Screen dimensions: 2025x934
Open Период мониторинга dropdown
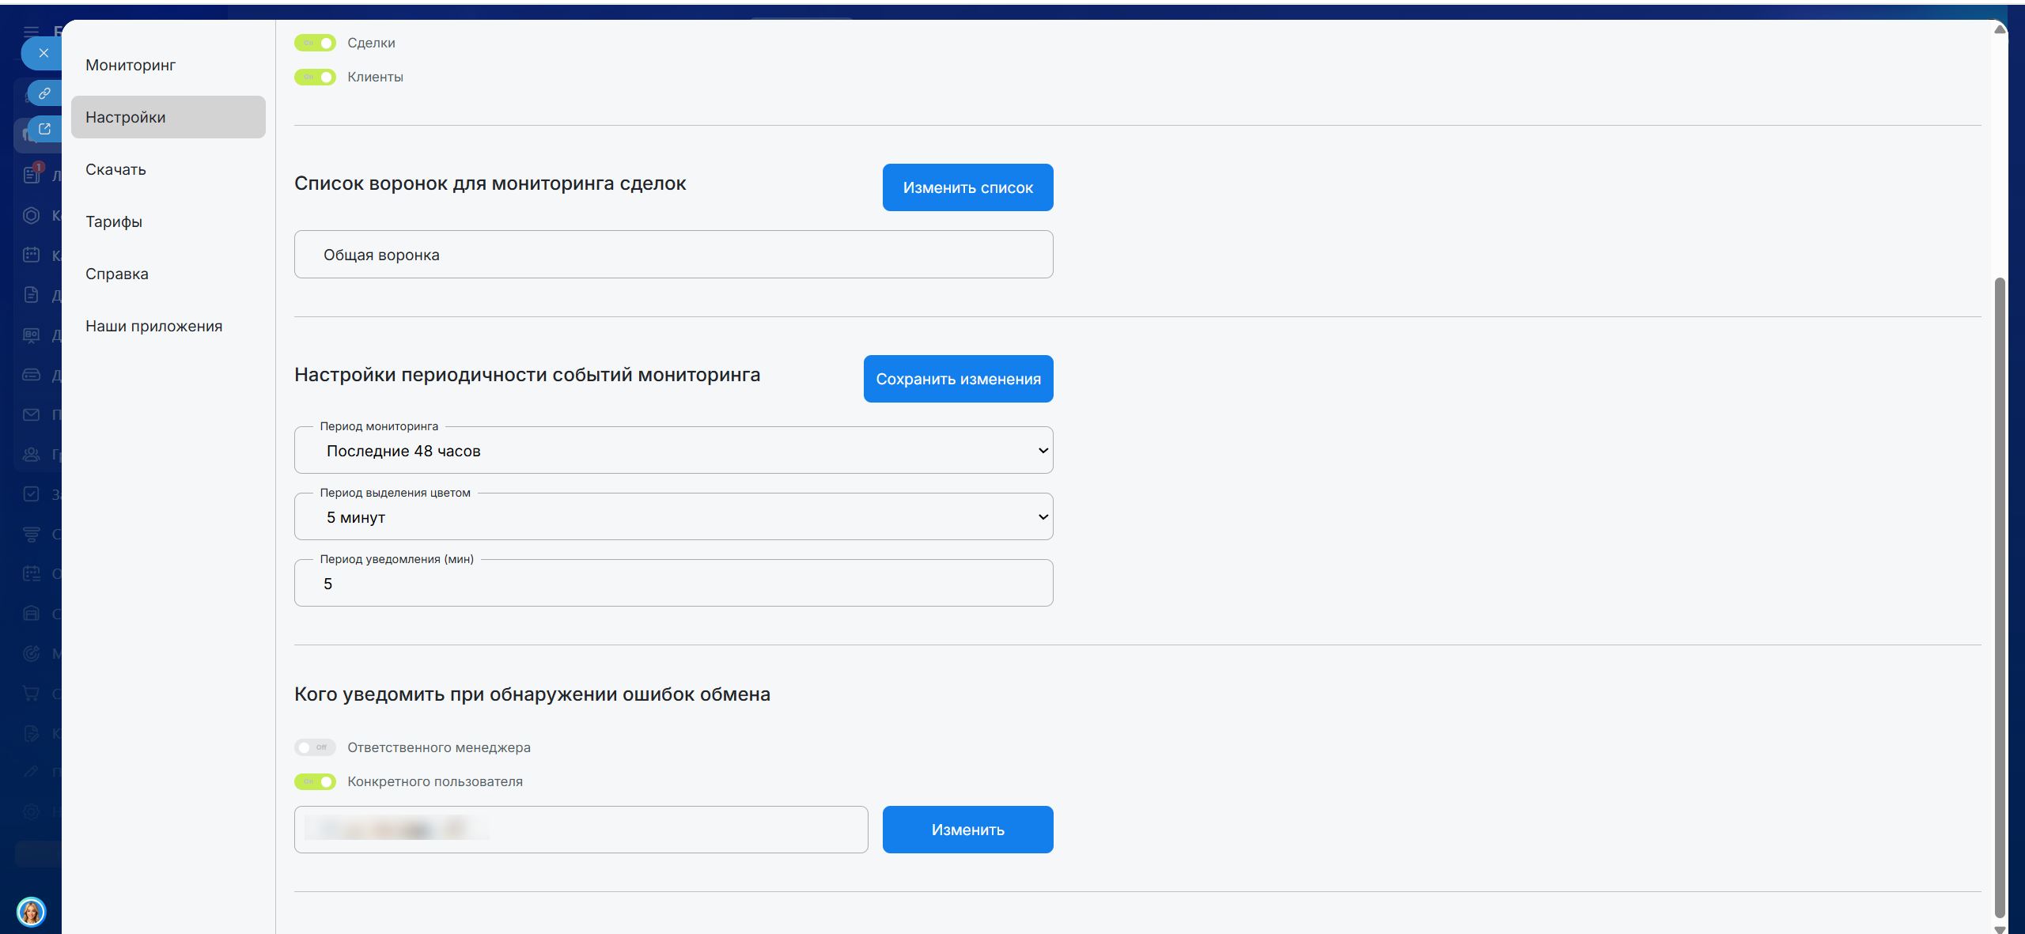[673, 451]
